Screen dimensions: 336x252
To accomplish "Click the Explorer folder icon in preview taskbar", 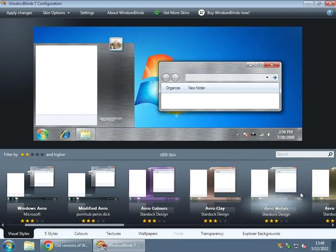I will 86,135.
